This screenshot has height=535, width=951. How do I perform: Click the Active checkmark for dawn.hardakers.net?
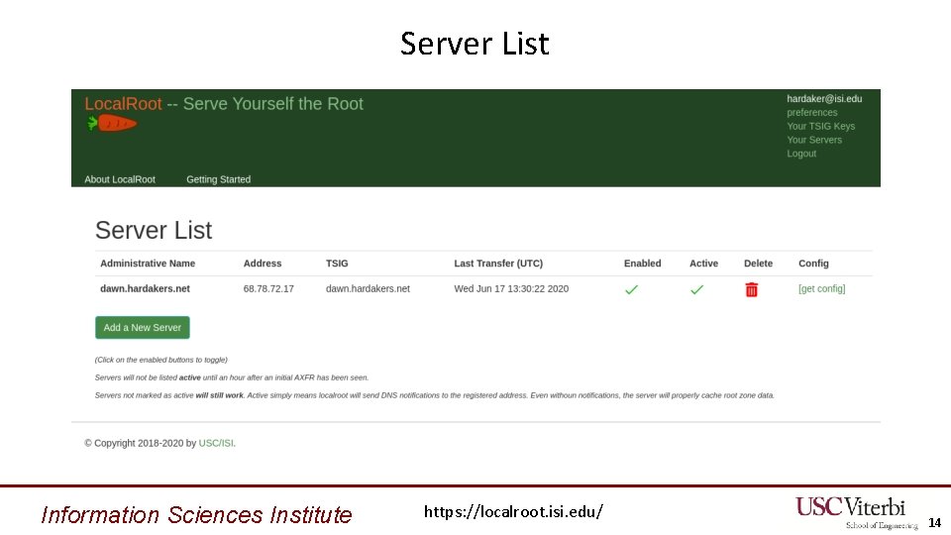(696, 290)
